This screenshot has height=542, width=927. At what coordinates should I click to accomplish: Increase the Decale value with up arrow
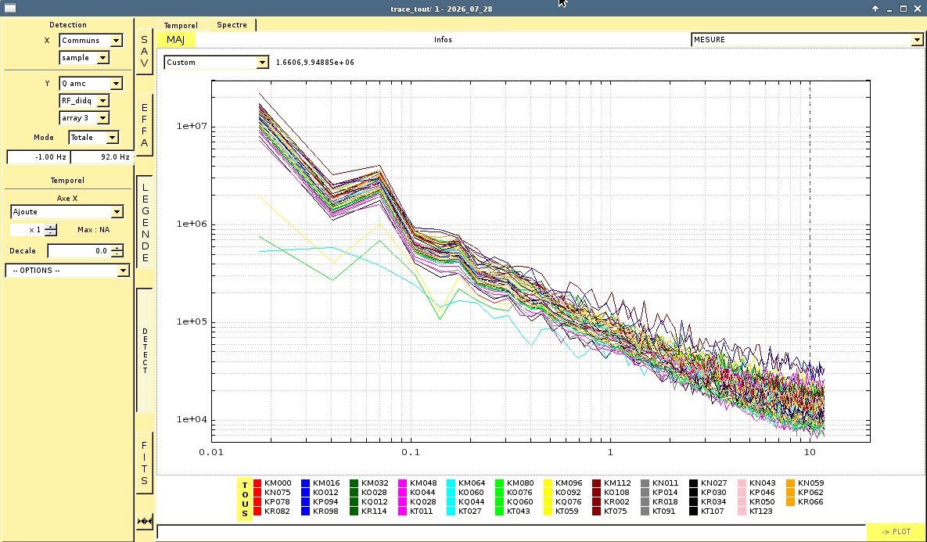117,248
